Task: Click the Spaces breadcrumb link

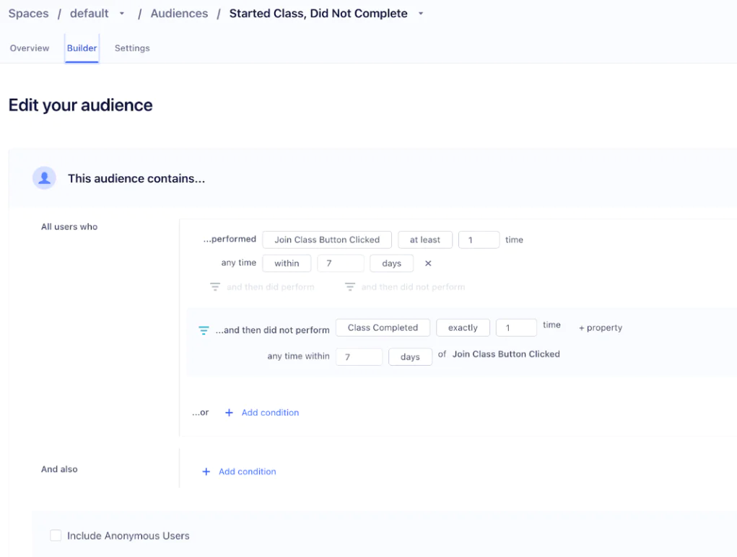Action: pos(28,14)
